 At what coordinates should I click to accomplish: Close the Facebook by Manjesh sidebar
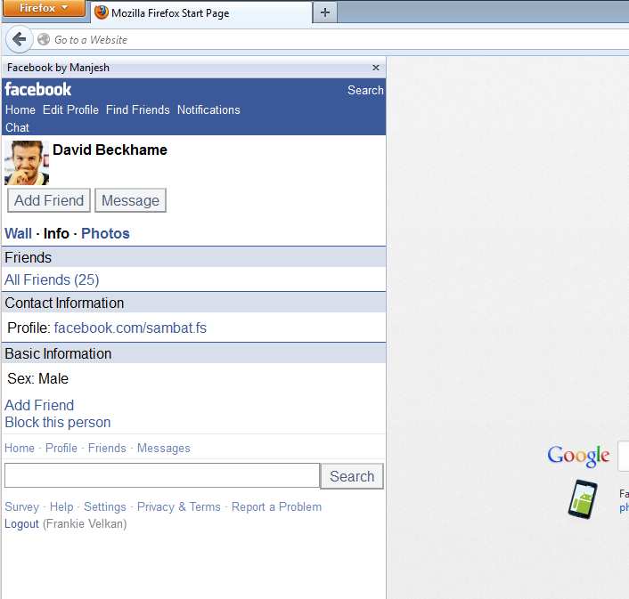point(375,68)
